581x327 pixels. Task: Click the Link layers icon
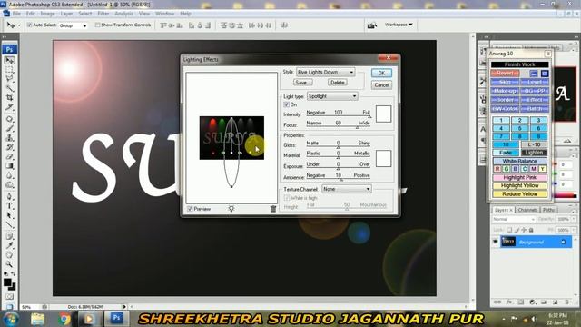(x=497, y=302)
